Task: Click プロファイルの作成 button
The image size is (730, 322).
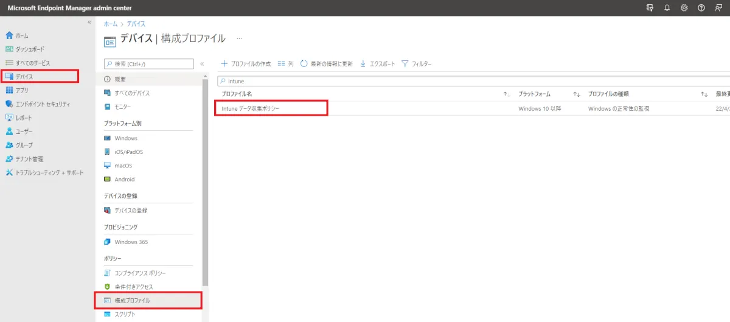Action: pos(245,64)
